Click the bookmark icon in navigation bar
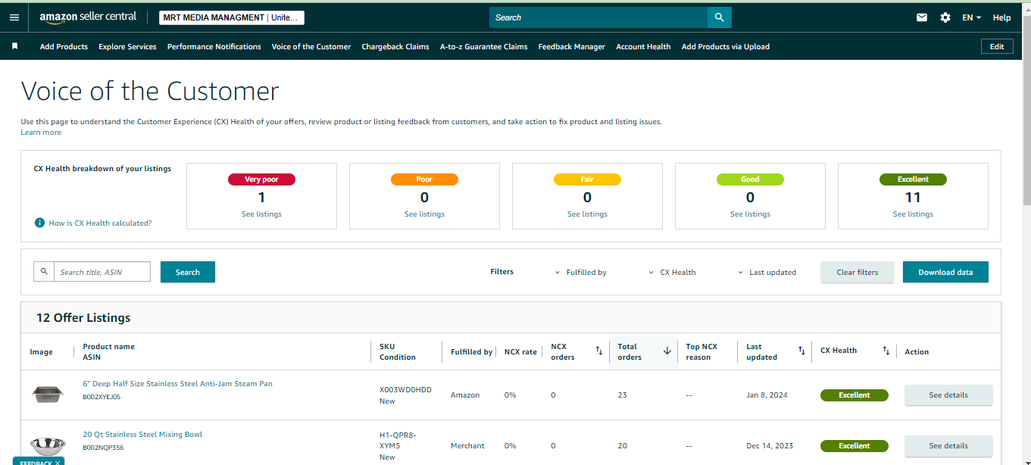This screenshot has width=1031, height=465. 14,46
